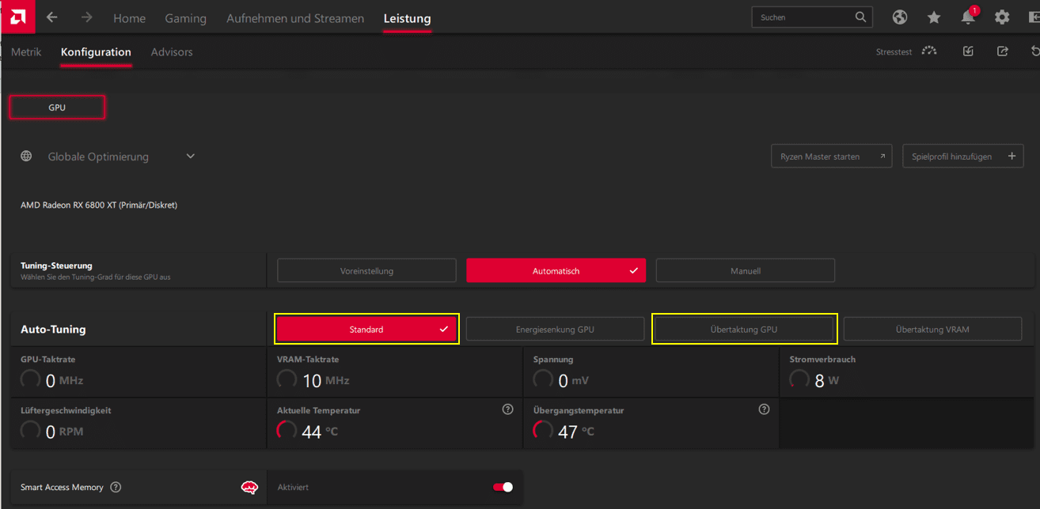Click the Aktuelle Temperatur gauge dial

tap(287, 431)
